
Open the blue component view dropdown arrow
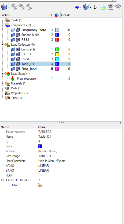[x=81, y=8]
